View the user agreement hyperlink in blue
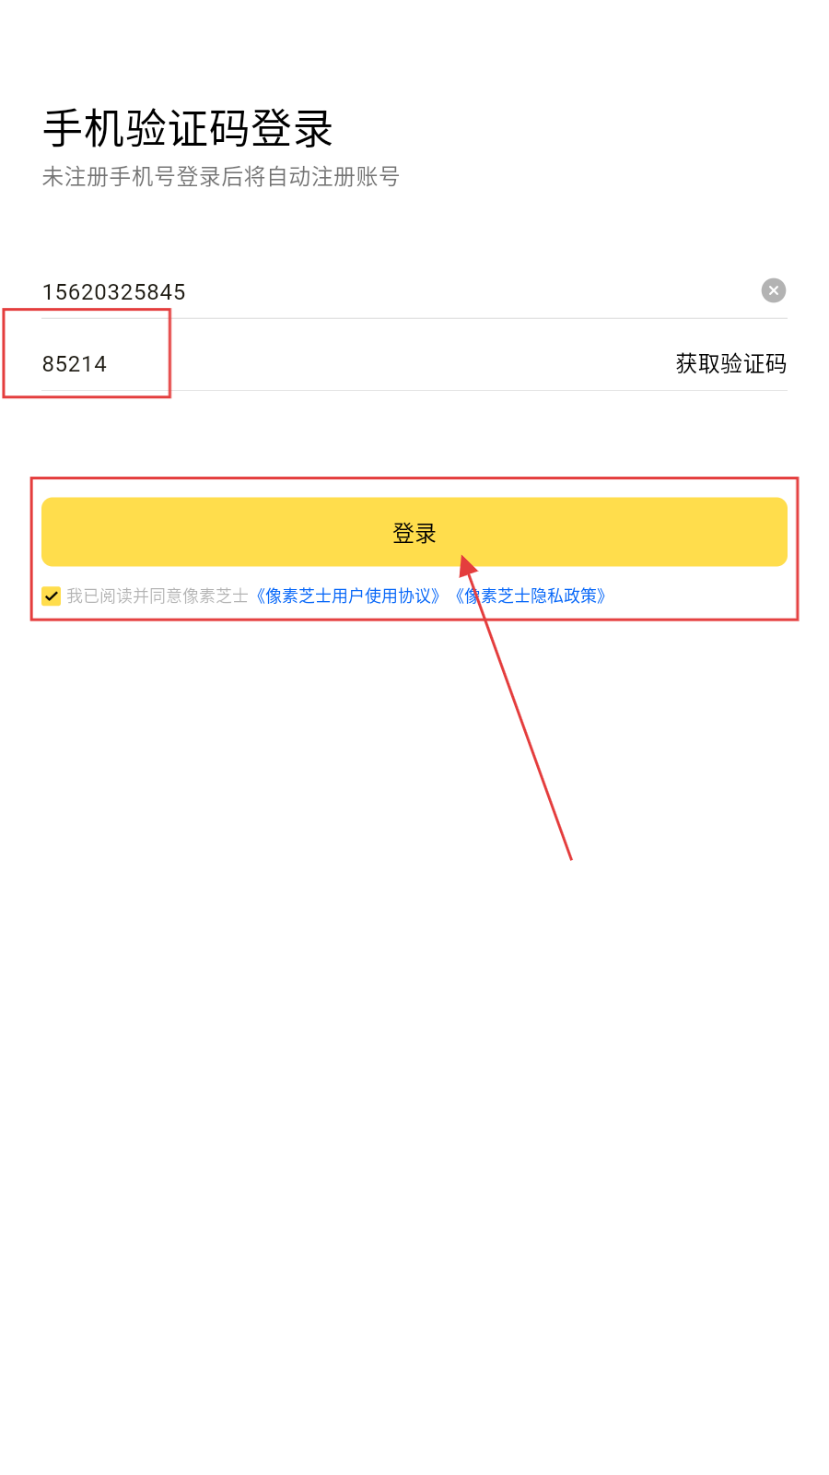The image size is (829, 1475). [348, 596]
